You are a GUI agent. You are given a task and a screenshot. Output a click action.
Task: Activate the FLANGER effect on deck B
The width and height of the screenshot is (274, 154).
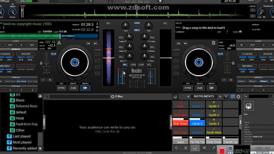pyautogui.click(x=247, y=54)
